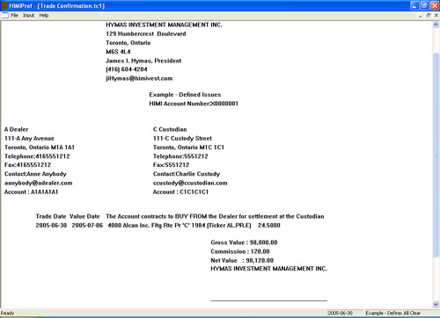Restore the inner Trade Confirmation document window
This screenshot has height=318, width=440.
429,16
